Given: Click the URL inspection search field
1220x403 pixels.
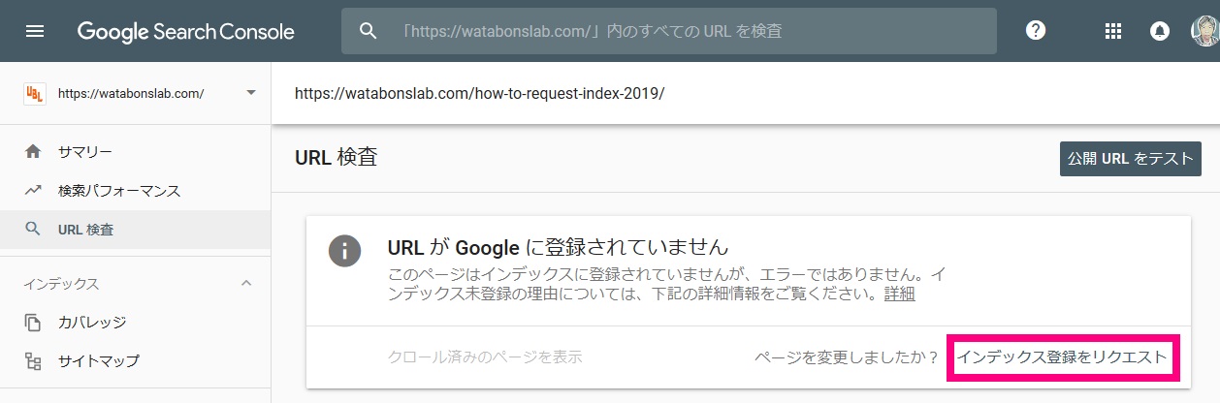Looking at the screenshot, I should (x=669, y=31).
